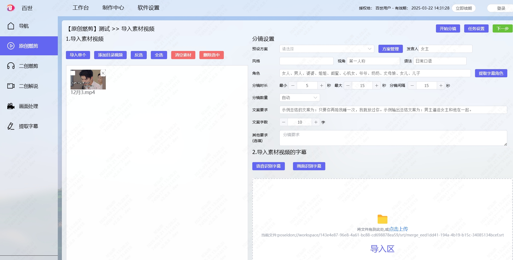Image resolution: width=513 pixels, height=260 pixels.
Task: Open 二创解说 video camera icon
Action: 11,86
